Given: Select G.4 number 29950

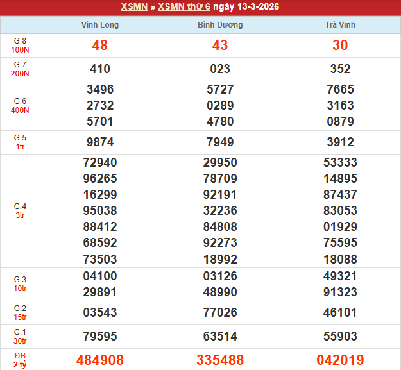Looking at the screenshot, I should [x=220, y=162].
